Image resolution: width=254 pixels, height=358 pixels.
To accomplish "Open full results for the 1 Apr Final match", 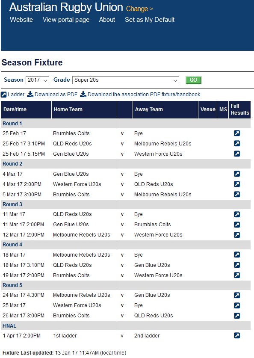I will point(237,335).
